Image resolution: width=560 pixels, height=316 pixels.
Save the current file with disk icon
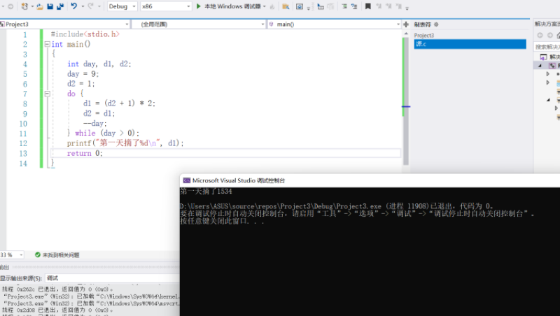50,6
